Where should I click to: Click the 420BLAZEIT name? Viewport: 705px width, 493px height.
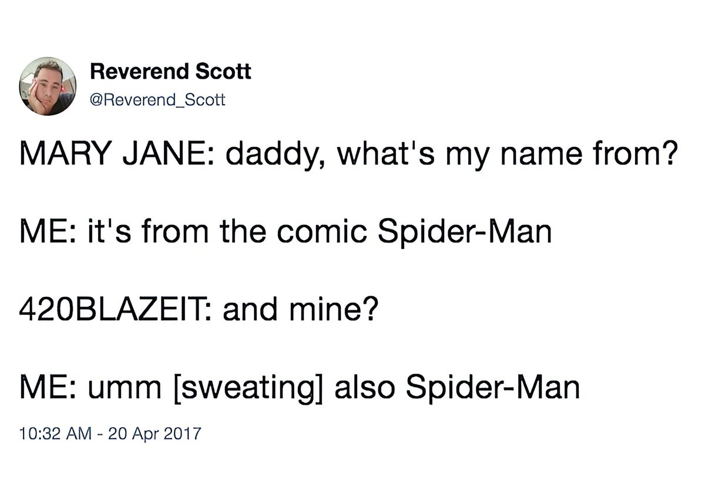click(115, 310)
